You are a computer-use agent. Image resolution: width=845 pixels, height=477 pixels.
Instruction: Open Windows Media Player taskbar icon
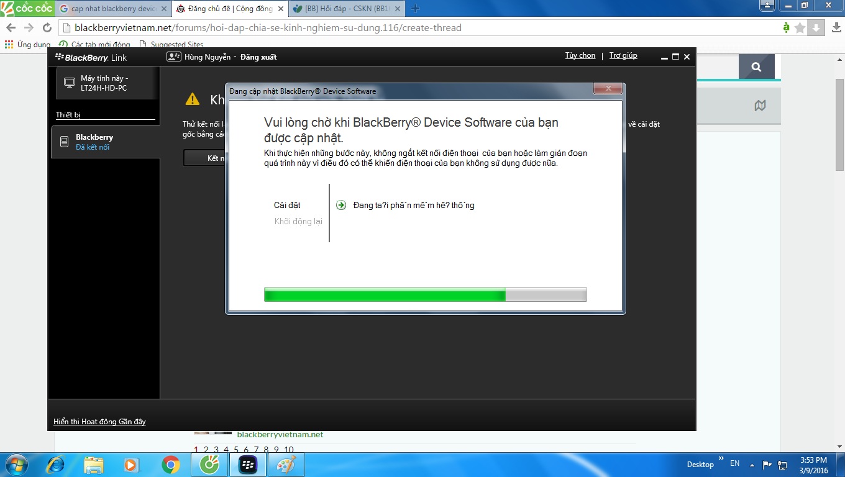[x=132, y=465]
